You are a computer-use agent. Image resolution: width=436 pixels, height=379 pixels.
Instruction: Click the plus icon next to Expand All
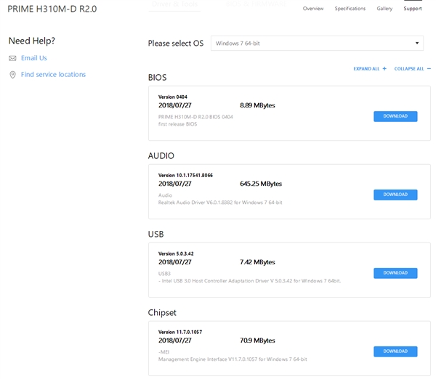pyautogui.click(x=384, y=68)
